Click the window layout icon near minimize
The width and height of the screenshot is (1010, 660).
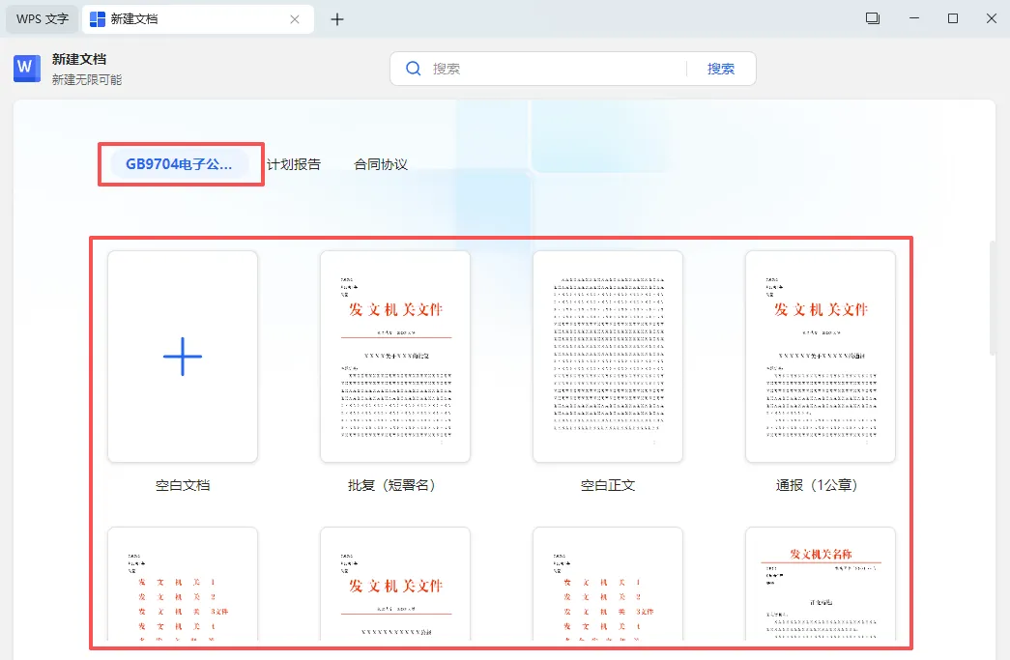click(873, 18)
